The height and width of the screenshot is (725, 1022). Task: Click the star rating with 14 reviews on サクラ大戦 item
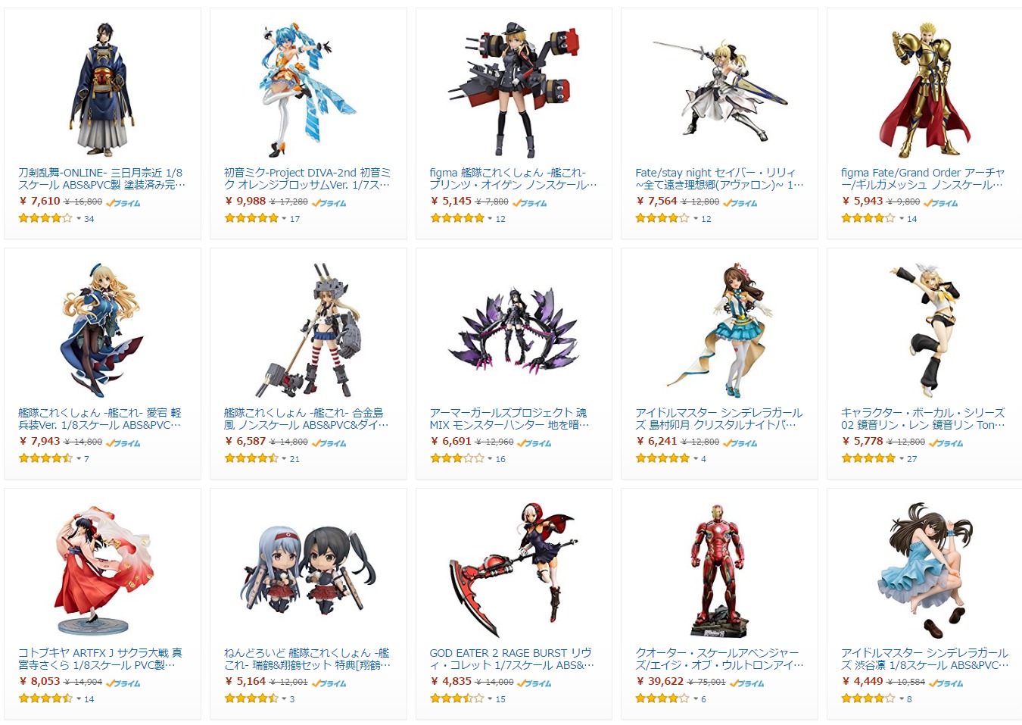[45, 698]
